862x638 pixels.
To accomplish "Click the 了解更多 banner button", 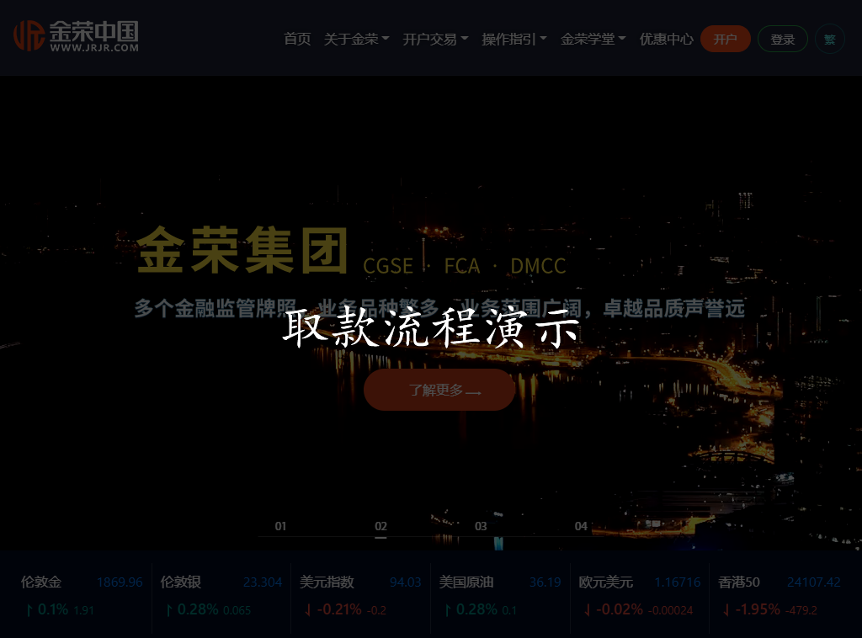I will click(439, 390).
